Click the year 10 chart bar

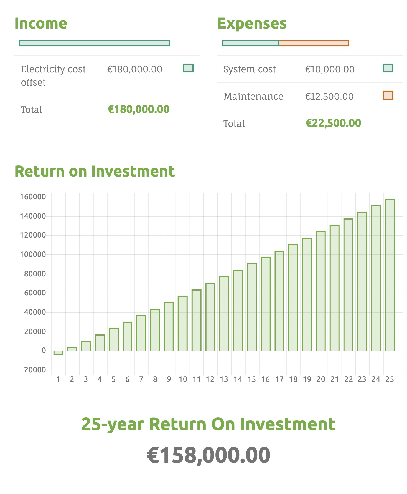(183, 323)
